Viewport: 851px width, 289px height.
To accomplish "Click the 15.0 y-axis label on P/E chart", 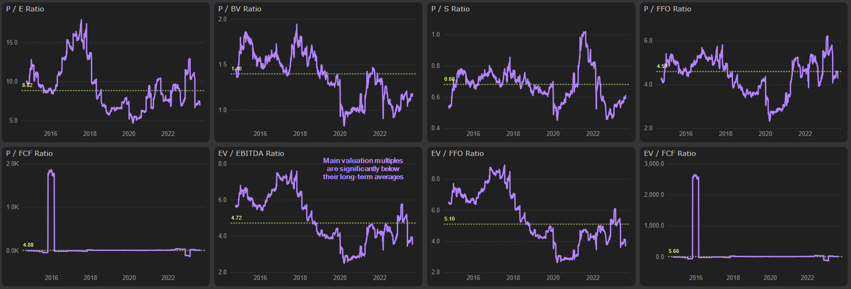I will coord(12,42).
